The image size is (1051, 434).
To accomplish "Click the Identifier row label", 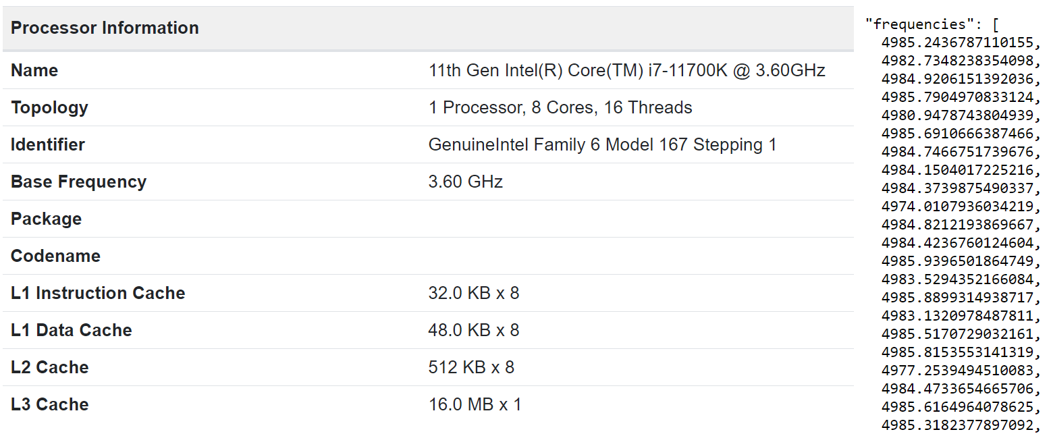I will 48,145.
